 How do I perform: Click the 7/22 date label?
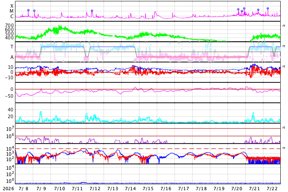(272, 189)
